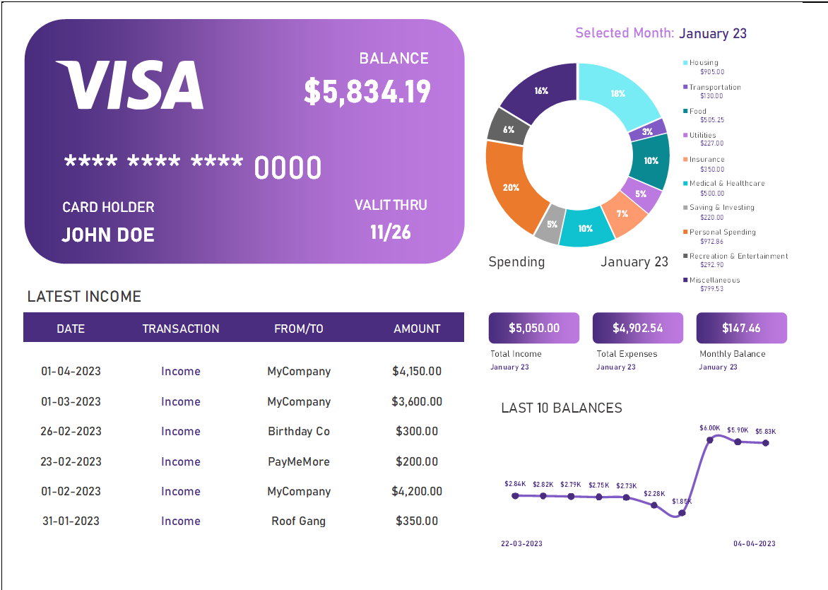Click the Total Income $5,050.00 box
The height and width of the screenshot is (590, 828).
[534, 328]
